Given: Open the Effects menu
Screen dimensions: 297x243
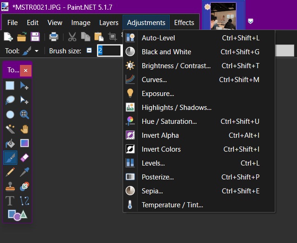Looking at the screenshot, I should [184, 23].
